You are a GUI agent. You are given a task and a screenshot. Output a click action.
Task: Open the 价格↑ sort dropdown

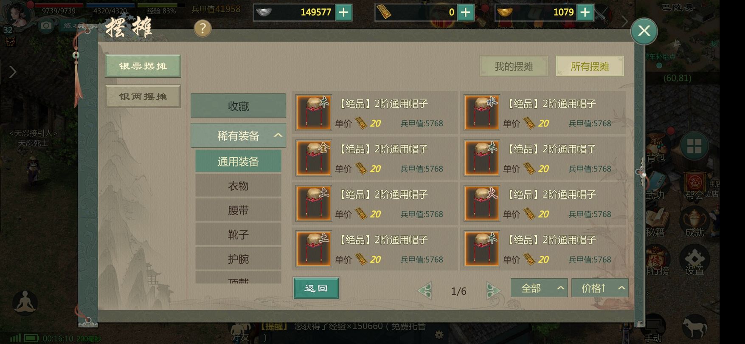(600, 288)
